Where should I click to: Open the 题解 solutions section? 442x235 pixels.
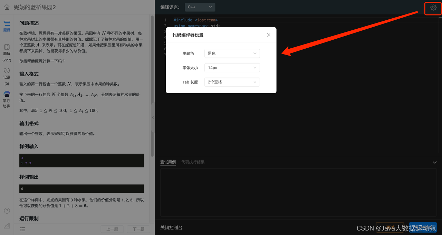7,53
